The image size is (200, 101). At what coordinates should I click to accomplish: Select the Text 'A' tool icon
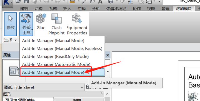100,2
